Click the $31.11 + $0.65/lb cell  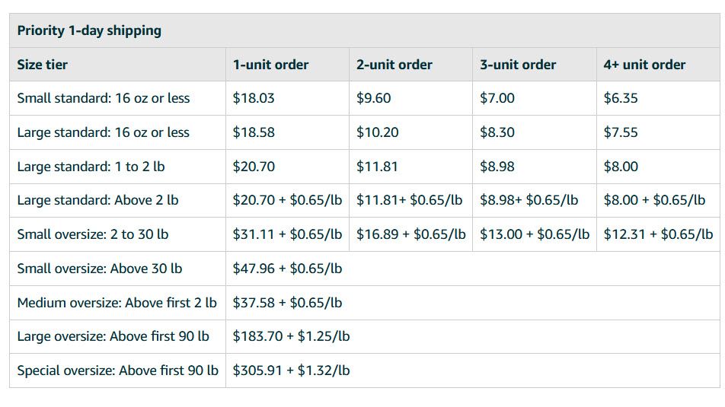point(287,234)
